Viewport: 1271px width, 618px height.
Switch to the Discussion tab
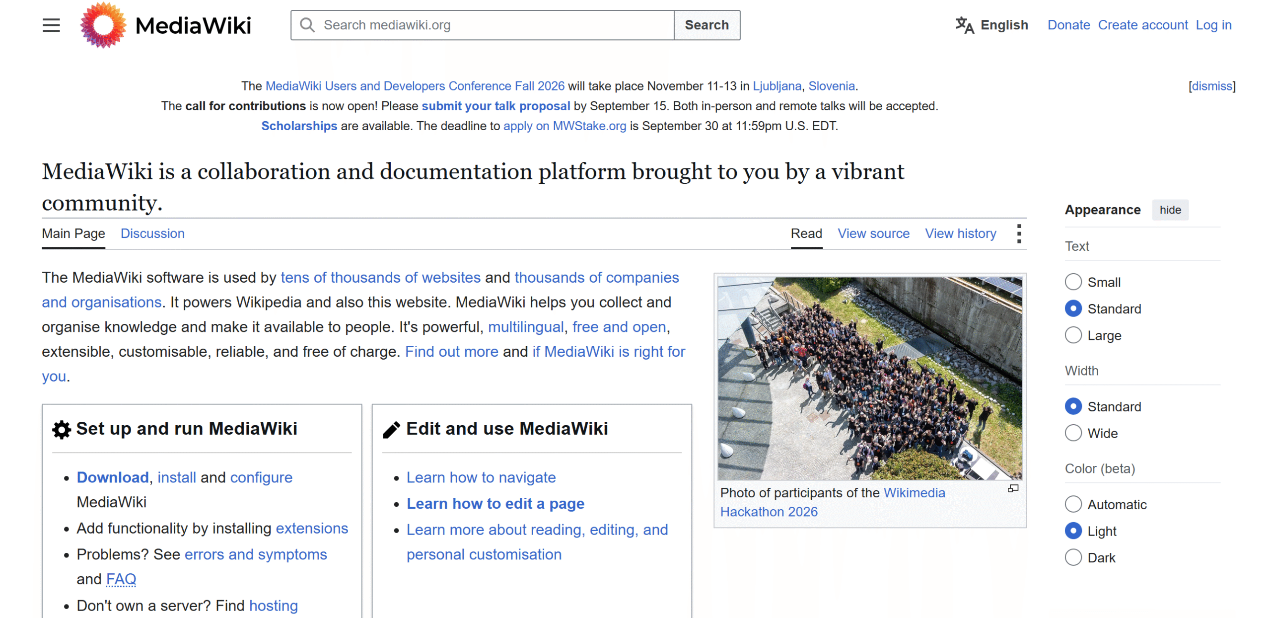click(x=152, y=233)
